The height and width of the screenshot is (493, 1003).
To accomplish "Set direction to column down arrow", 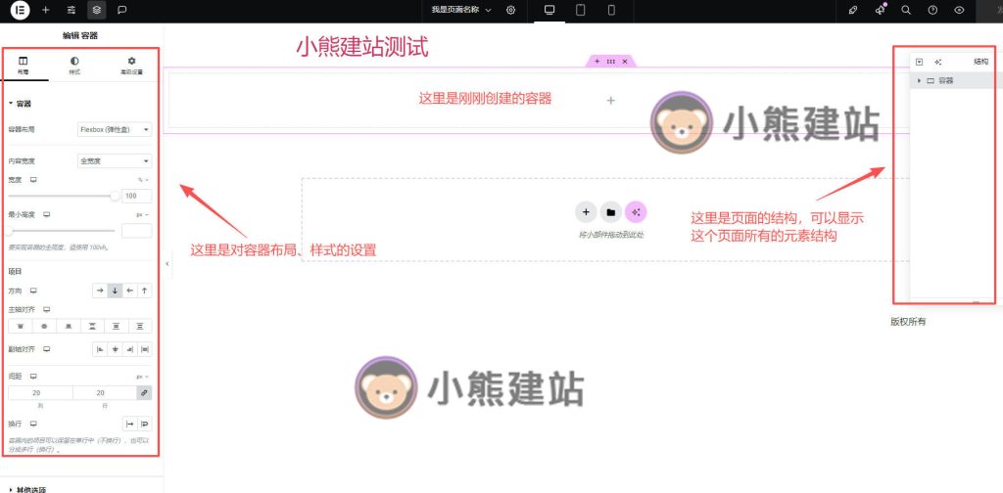I will pos(115,291).
